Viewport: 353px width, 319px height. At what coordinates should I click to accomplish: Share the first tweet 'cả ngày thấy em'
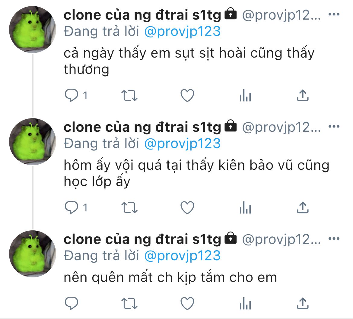click(x=303, y=95)
